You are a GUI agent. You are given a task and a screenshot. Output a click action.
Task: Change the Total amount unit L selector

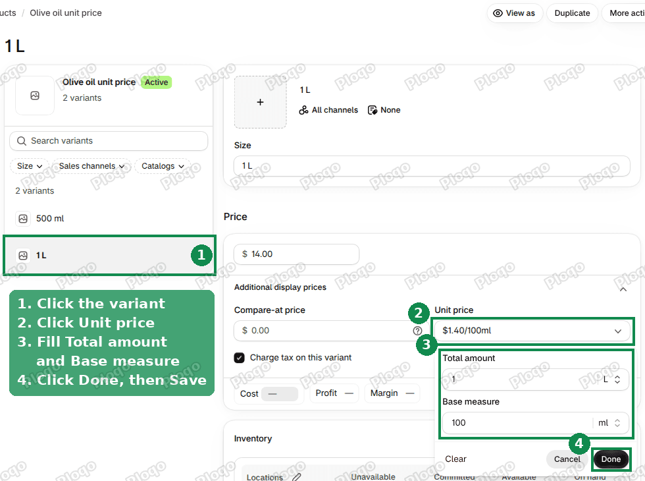(611, 380)
